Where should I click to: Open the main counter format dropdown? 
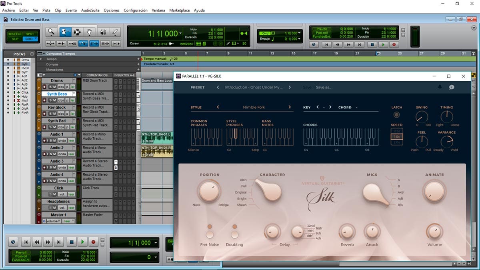(181, 34)
